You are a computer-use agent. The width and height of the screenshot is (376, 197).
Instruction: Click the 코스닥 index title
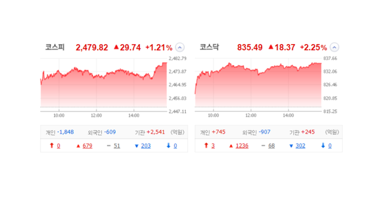coord(210,47)
